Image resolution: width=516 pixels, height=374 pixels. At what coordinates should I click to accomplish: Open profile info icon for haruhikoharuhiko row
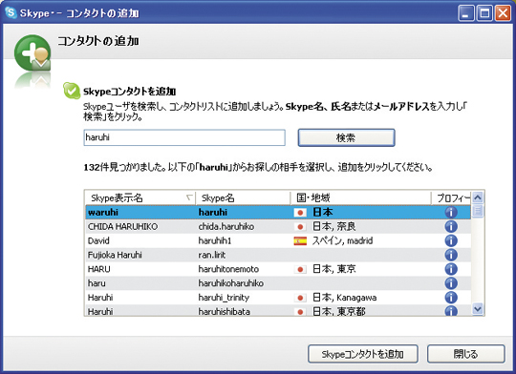451,283
